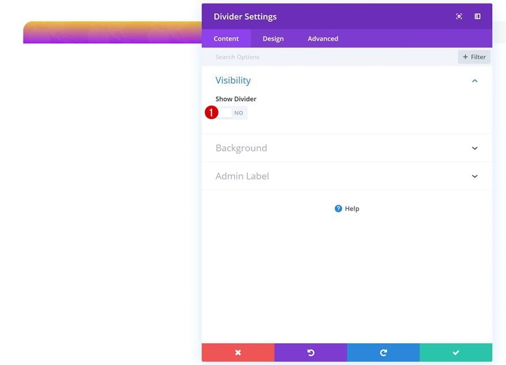Click the Show Divider label
Viewport: 506px width, 365px height.
click(236, 99)
